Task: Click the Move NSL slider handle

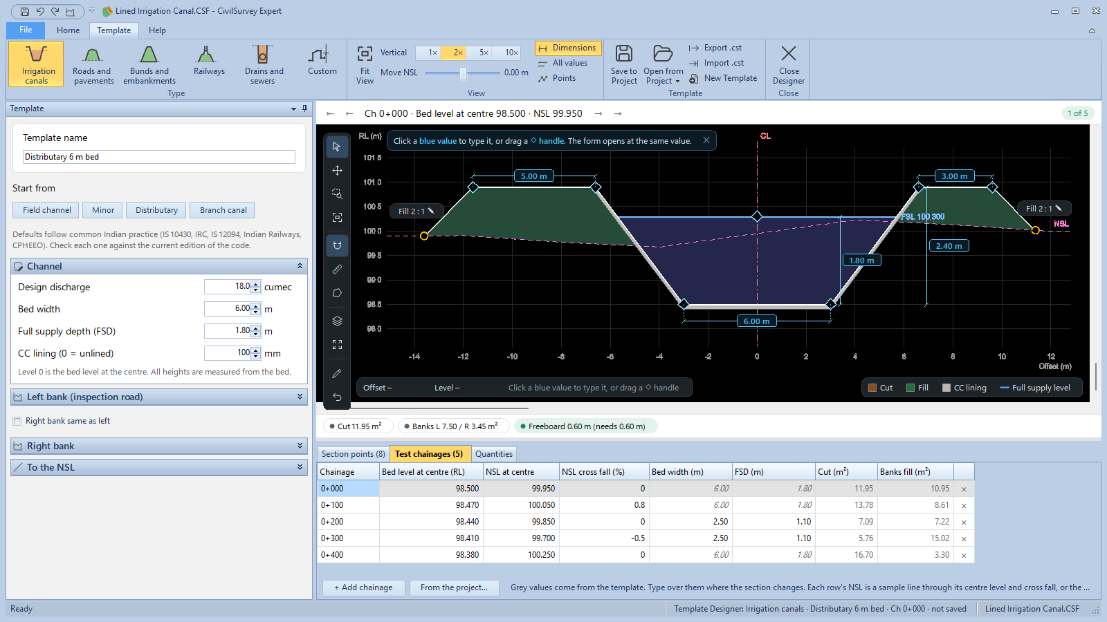Action: click(x=463, y=73)
